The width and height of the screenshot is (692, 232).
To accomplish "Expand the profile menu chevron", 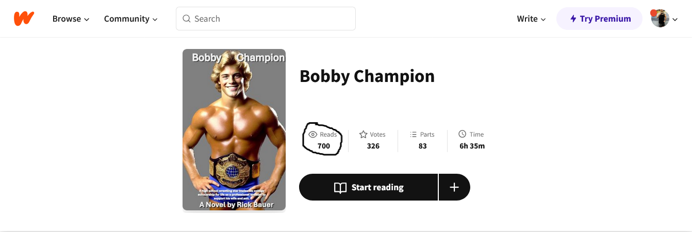I will [675, 20].
